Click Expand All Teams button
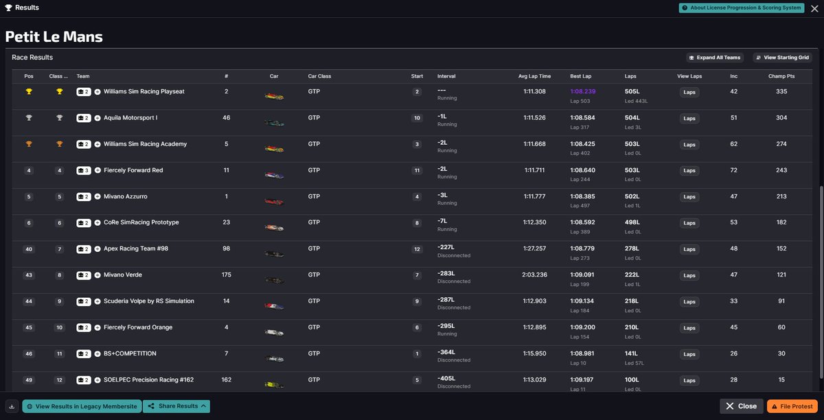 (714, 58)
